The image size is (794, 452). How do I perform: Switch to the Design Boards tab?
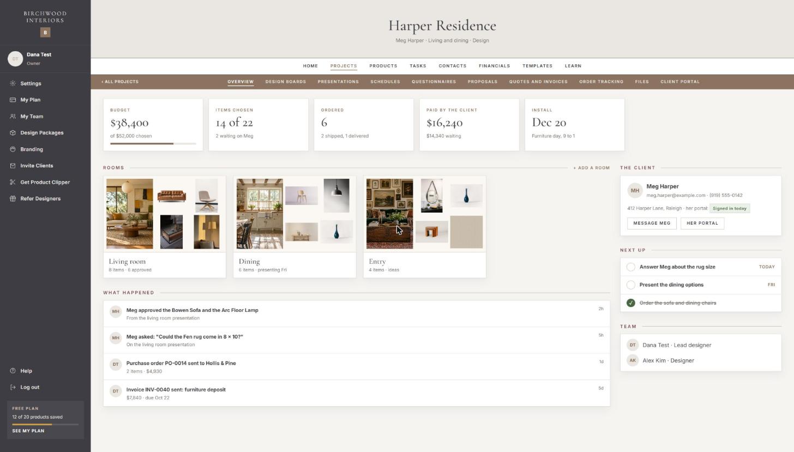coord(286,82)
